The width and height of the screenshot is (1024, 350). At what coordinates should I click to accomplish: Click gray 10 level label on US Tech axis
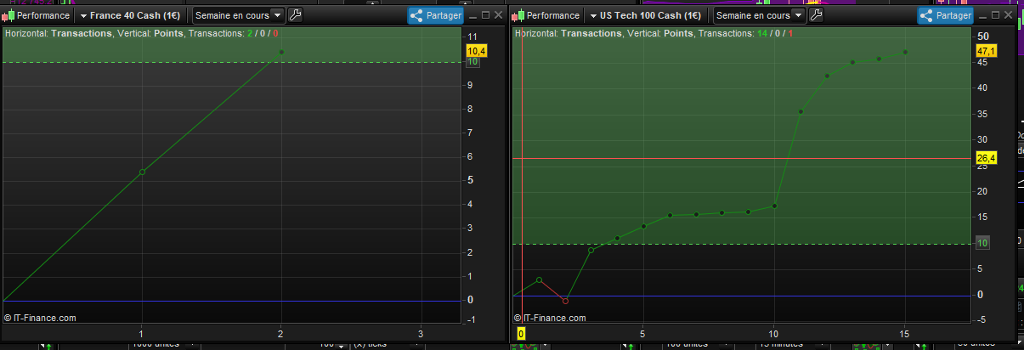(983, 243)
